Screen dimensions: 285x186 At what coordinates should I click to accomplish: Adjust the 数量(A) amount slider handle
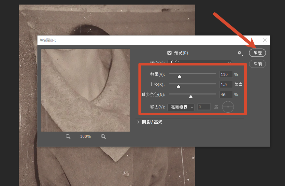[179, 77]
